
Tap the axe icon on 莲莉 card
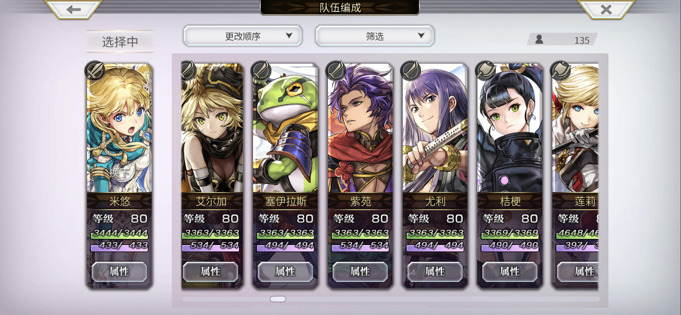click(x=561, y=70)
